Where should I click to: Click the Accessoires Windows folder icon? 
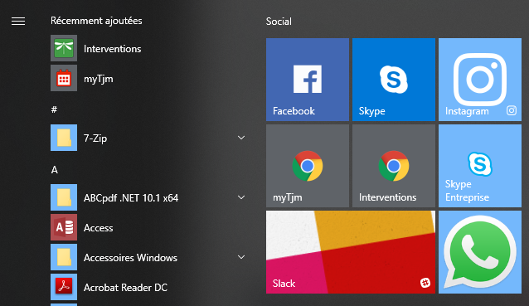pyautogui.click(x=64, y=257)
